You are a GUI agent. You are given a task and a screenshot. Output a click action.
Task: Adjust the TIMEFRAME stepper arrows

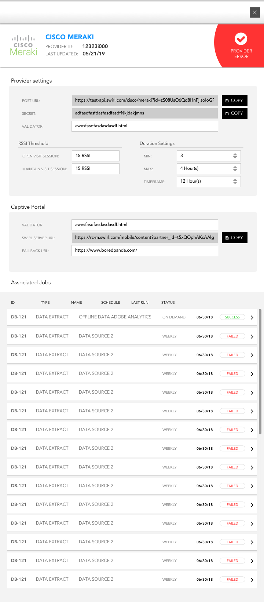point(235,182)
